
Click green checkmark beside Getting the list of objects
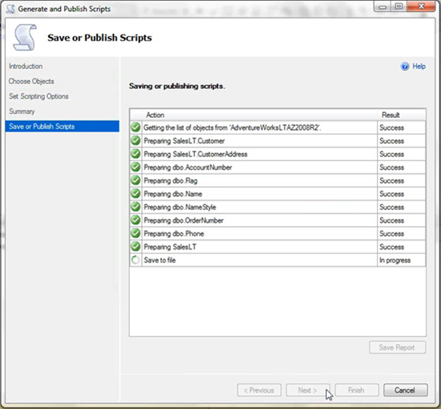136,128
